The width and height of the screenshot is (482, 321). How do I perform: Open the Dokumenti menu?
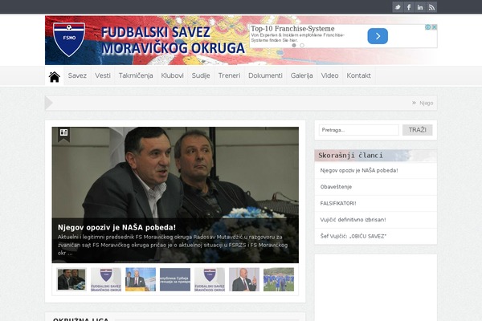coord(265,75)
